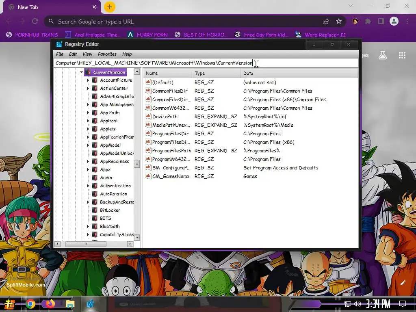Open the File menu

(60, 54)
